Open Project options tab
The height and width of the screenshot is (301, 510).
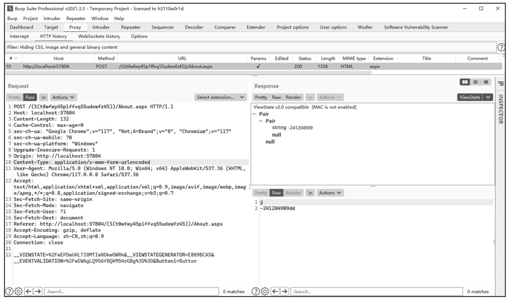(293, 27)
